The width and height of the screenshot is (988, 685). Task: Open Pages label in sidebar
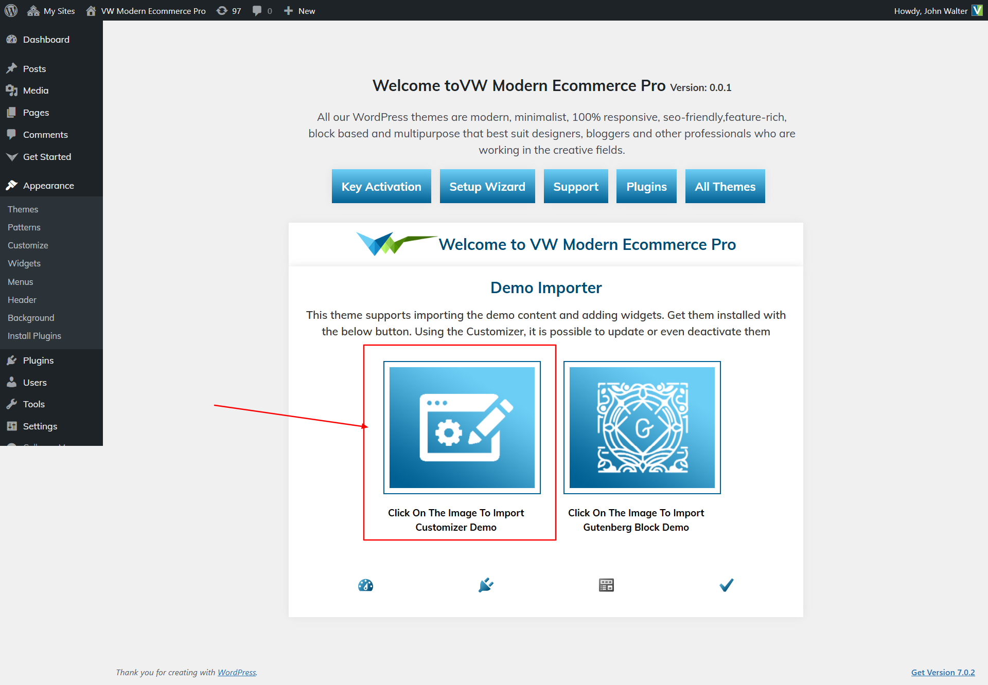tap(36, 113)
